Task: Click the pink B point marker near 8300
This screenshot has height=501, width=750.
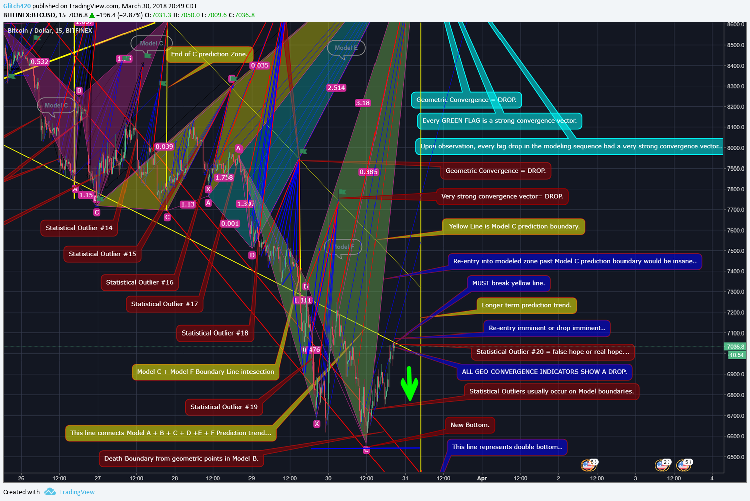Action: [79, 91]
